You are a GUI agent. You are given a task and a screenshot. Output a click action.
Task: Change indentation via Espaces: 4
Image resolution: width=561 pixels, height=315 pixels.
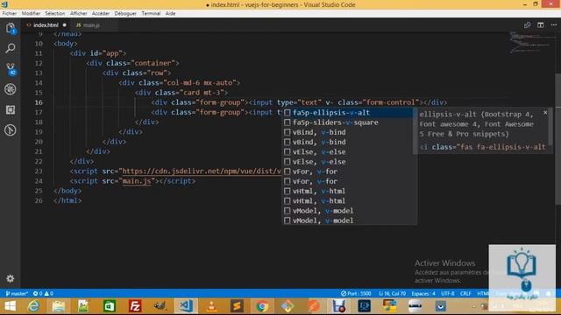(423, 293)
